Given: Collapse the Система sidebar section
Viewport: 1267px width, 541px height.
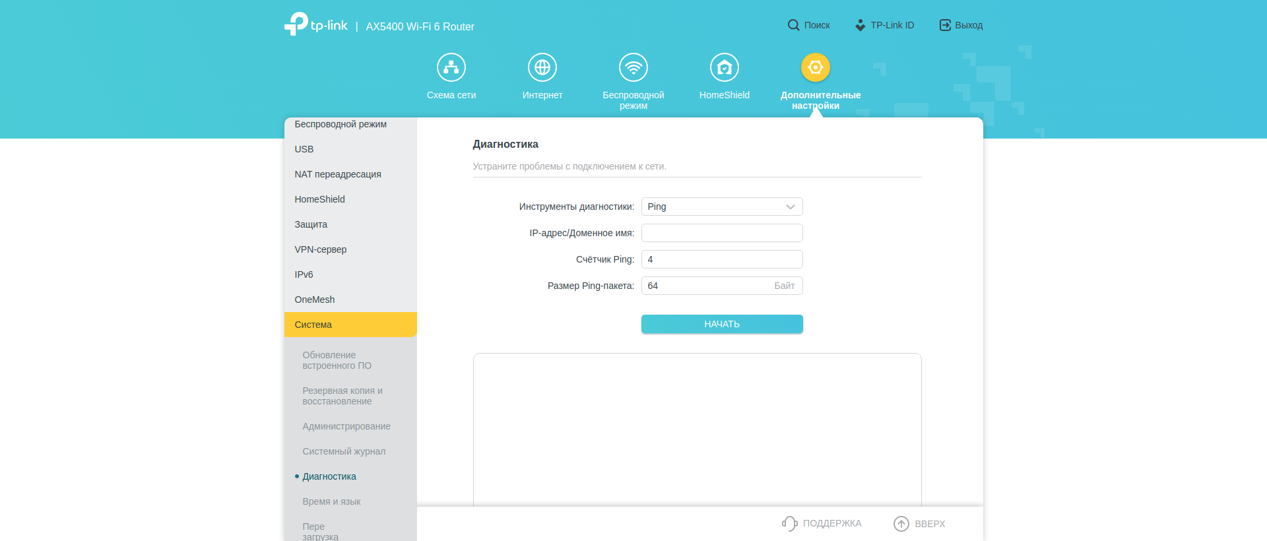Looking at the screenshot, I should tap(350, 325).
